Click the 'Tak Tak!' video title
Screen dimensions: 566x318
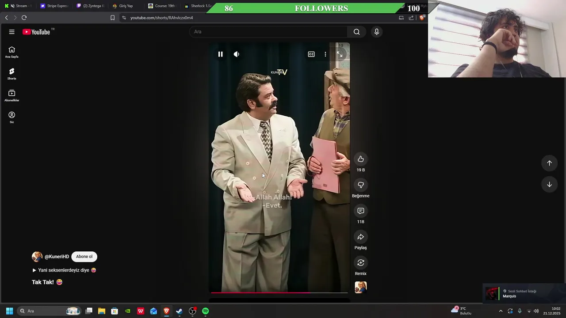tap(47, 282)
